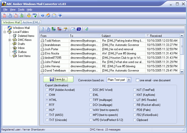187x133 pixels.
Task: Select LIT (MS Reader) format
Action: pos(135,100)
